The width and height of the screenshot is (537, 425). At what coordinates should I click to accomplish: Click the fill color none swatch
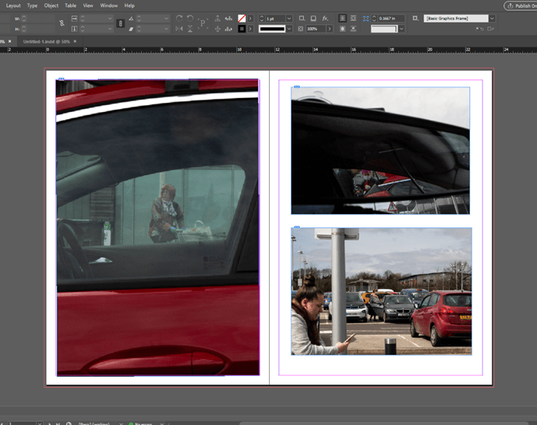242,18
